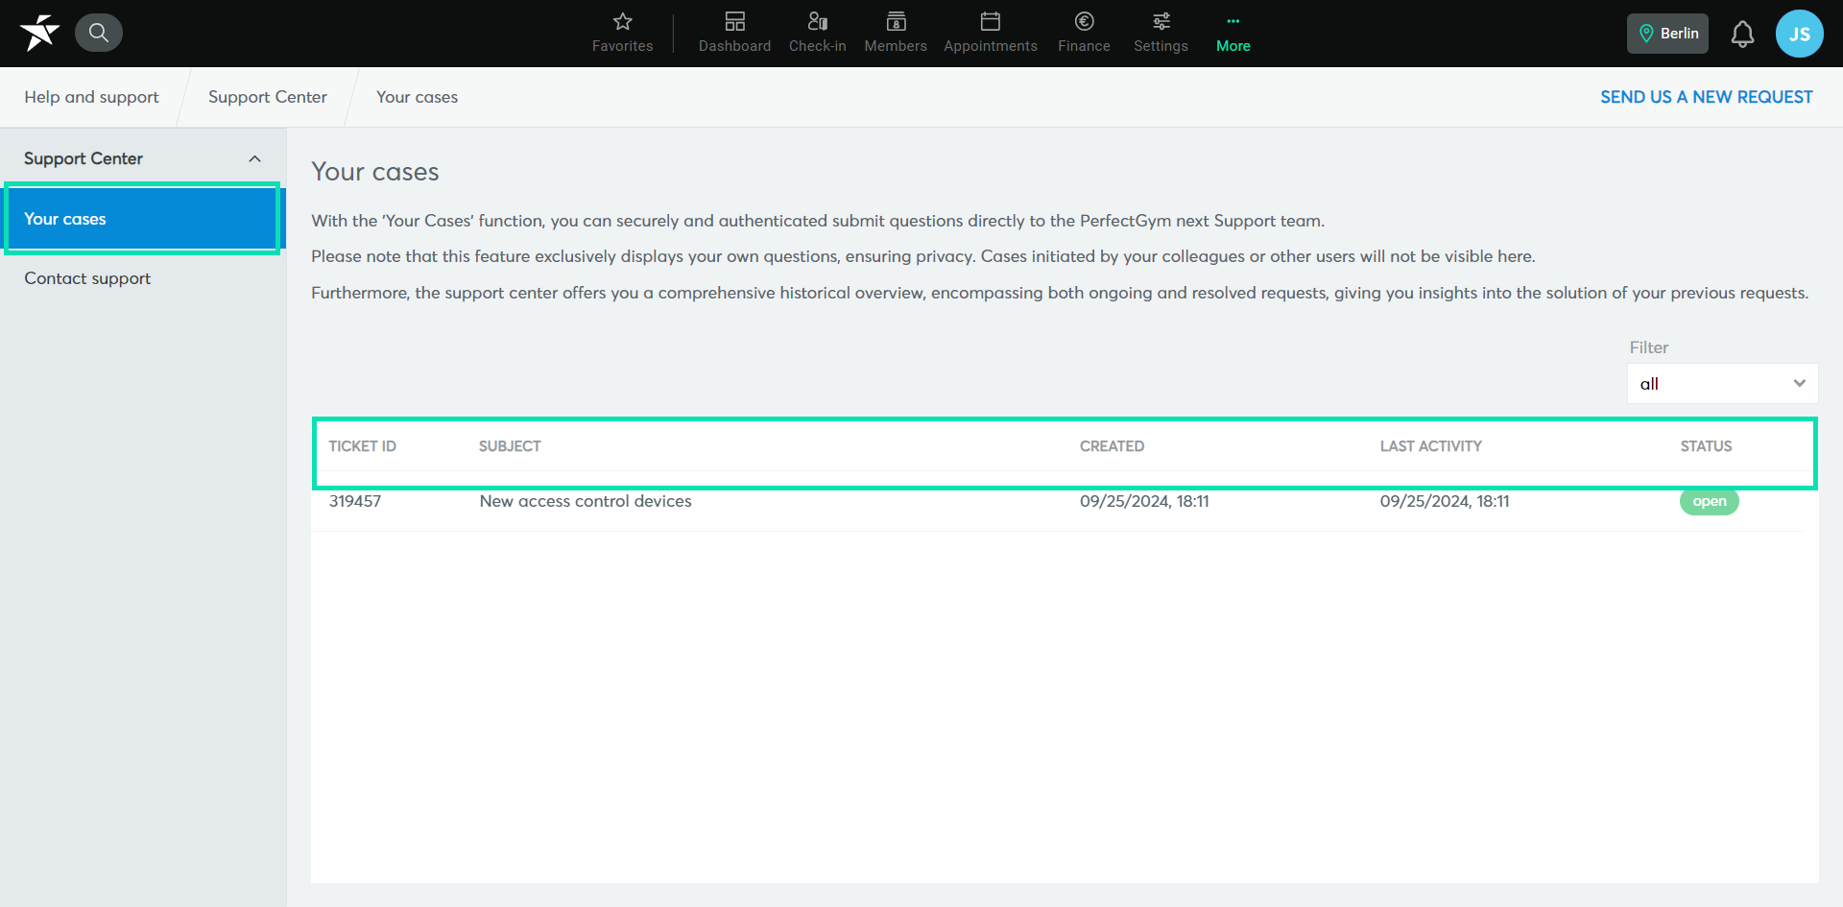Screen dimensions: 1843x907
Task: Open Check-in from the top bar
Action: [x=817, y=33]
